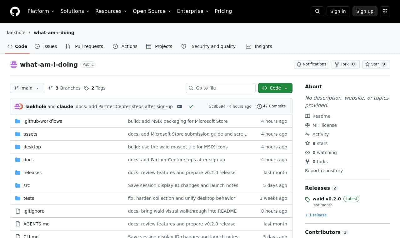
Task: Open the AGENTS.md file
Action: tap(37, 224)
